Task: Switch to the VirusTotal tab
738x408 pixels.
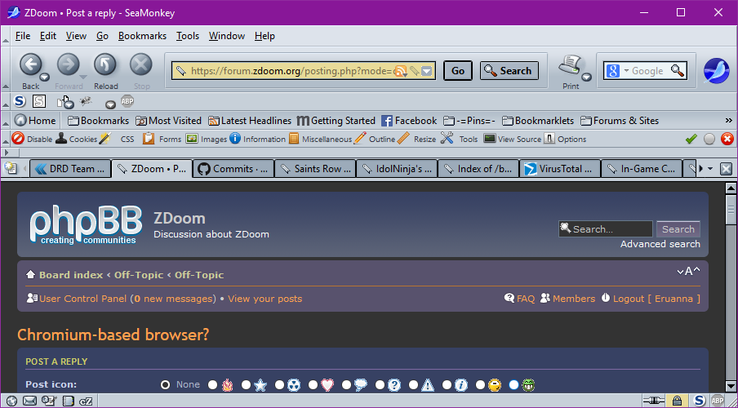Action: coord(559,168)
